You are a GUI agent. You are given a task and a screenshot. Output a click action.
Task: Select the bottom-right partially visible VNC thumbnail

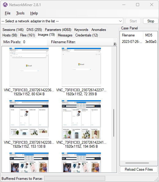(x=81, y=162)
